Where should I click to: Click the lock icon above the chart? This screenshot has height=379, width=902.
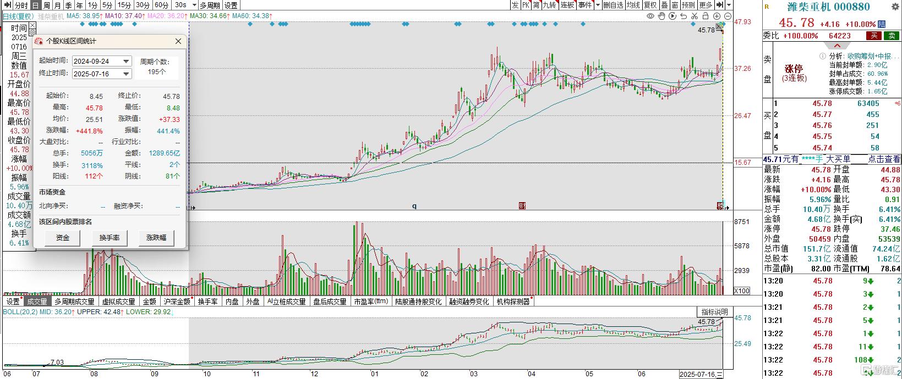[706, 16]
